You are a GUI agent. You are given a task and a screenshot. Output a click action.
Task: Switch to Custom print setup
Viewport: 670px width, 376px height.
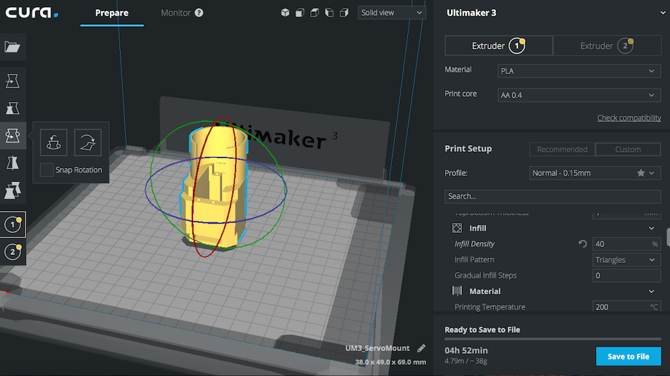point(627,149)
